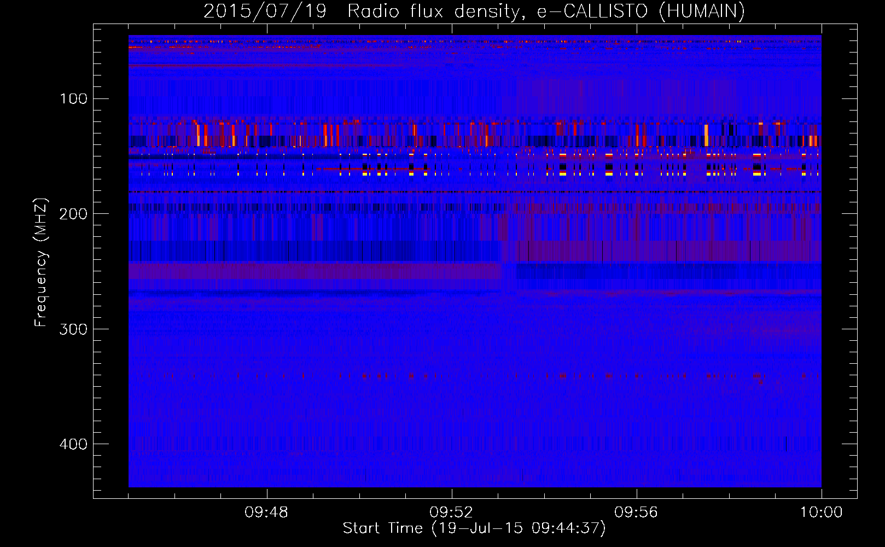
Task: Click the 10:00 time tick label
Action: (x=822, y=513)
